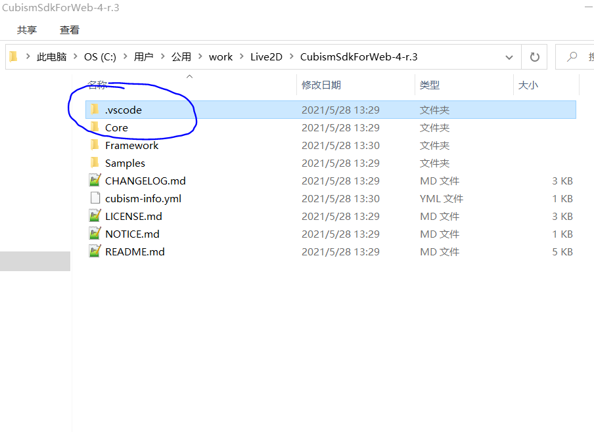Expand chevron after 用户 in breadcrumb

(162, 56)
